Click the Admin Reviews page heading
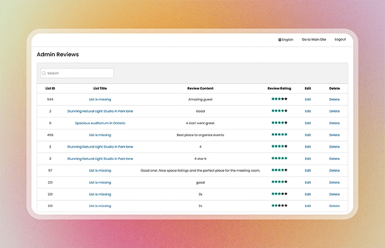 58,55
